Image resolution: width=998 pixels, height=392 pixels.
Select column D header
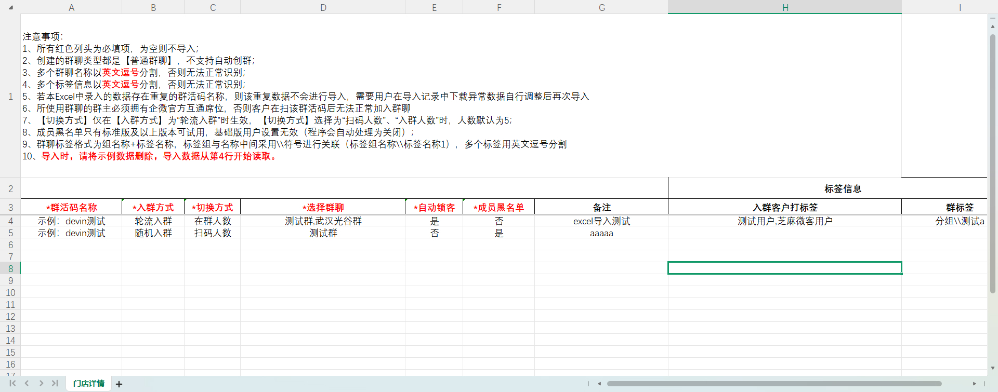tap(323, 7)
